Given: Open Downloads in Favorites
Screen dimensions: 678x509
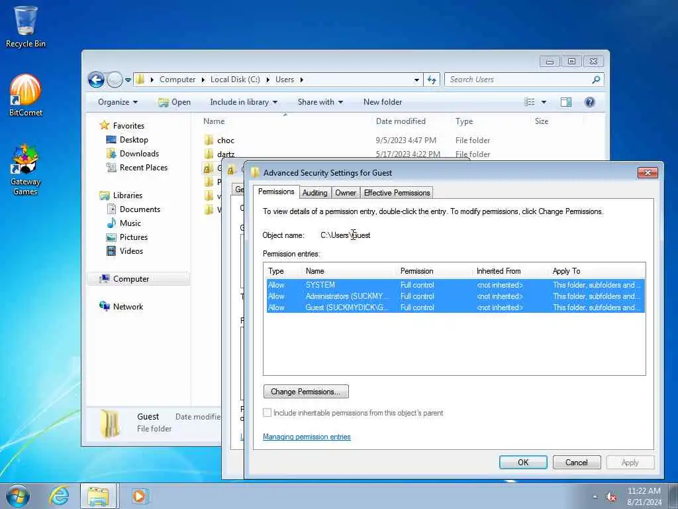Looking at the screenshot, I should click(x=139, y=154).
